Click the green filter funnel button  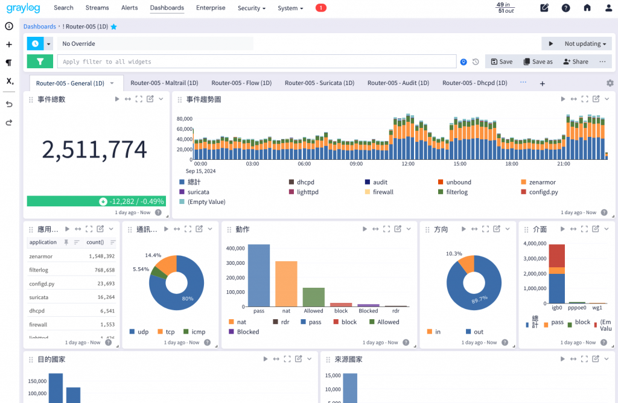coord(40,62)
